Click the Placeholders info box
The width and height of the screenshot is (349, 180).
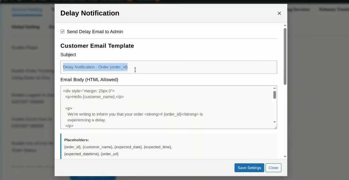pos(168,146)
